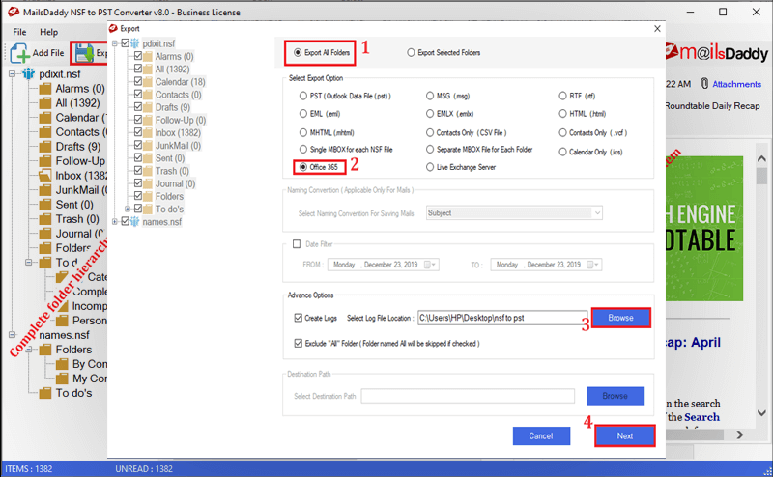
Task: Collapse Folders node under names.nsf
Action: [x=29, y=350]
